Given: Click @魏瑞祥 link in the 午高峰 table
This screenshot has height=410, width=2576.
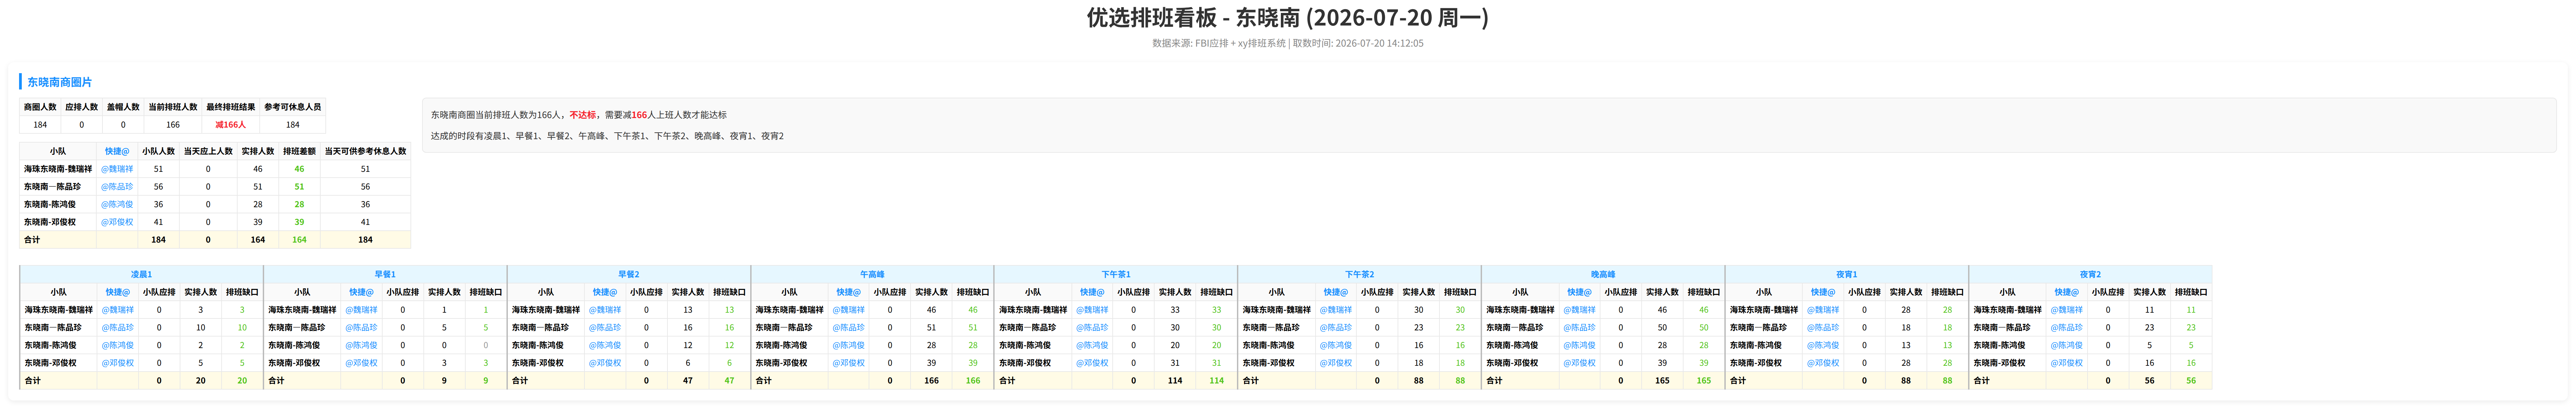Looking at the screenshot, I should (849, 310).
